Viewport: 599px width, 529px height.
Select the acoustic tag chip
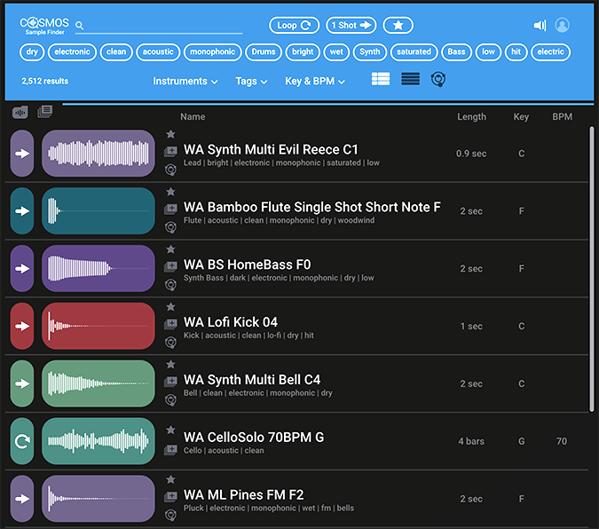coord(158,52)
